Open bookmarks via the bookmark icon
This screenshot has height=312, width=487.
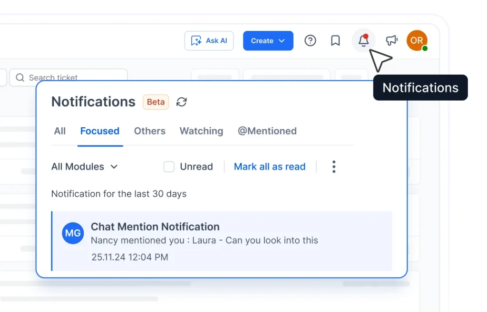[335, 40]
